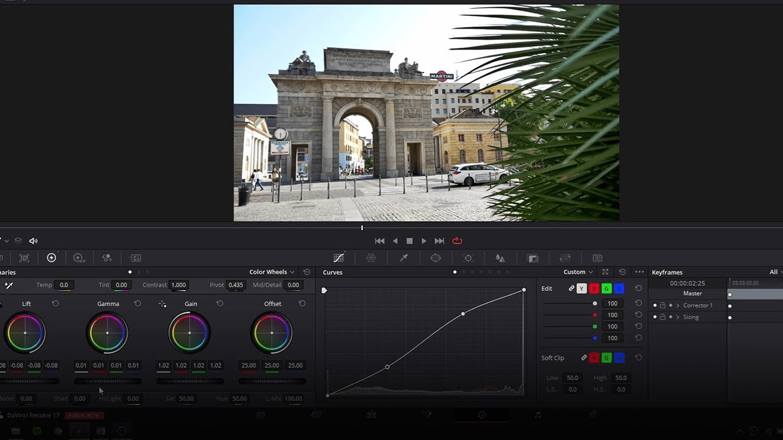783x440 pixels.
Task: Reset all curves adjustments
Action: (622, 272)
